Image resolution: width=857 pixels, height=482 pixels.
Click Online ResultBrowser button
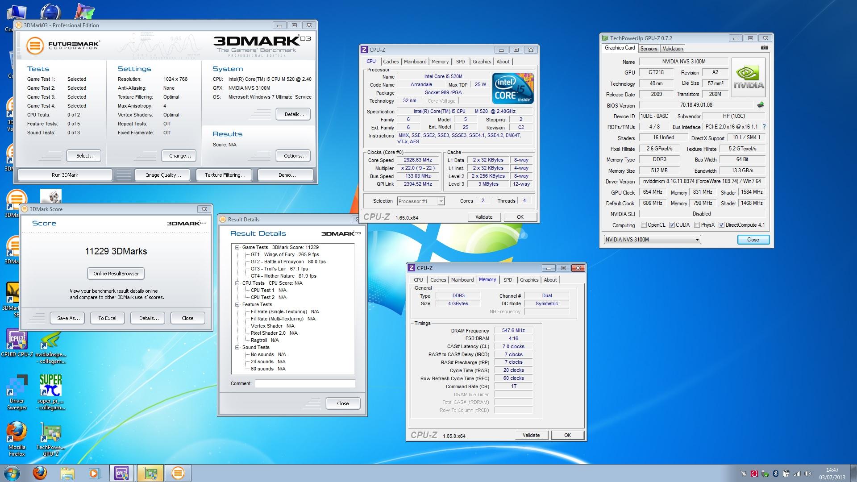coord(116,274)
